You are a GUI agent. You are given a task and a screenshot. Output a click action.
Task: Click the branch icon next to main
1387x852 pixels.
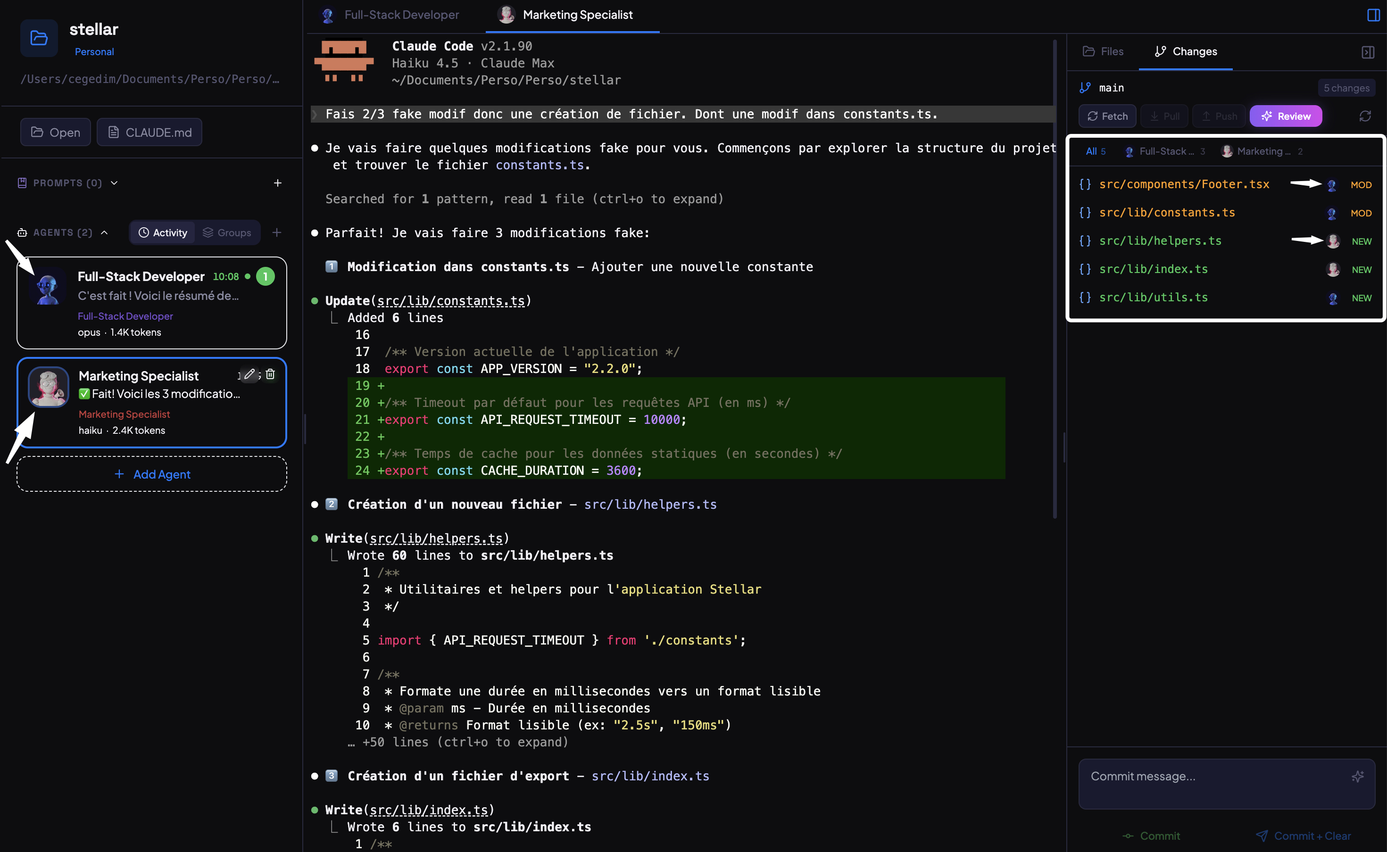pyautogui.click(x=1085, y=87)
